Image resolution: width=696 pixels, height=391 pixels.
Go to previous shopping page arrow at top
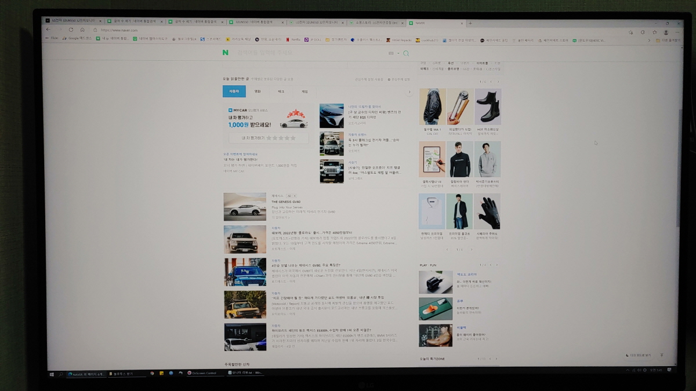tap(491, 82)
